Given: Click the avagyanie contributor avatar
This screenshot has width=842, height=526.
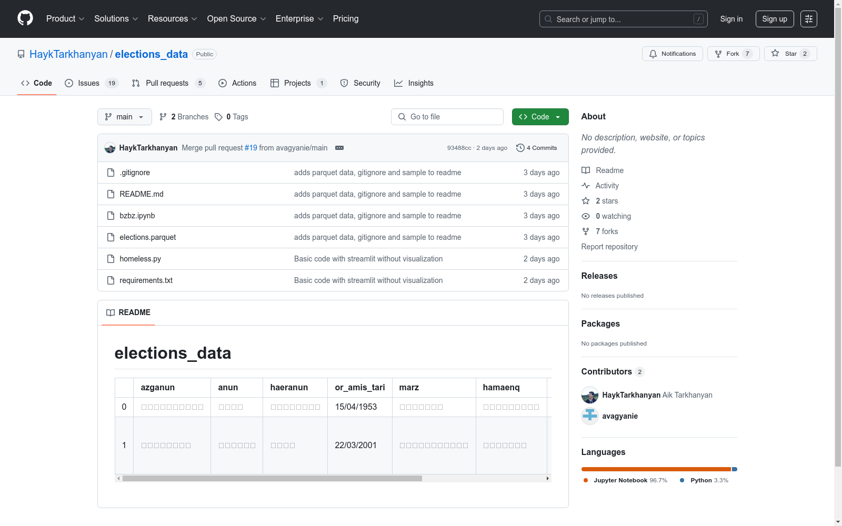Looking at the screenshot, I should point(590,416).
